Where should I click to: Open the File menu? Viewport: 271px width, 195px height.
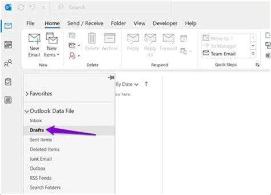[x=30, y=23]
